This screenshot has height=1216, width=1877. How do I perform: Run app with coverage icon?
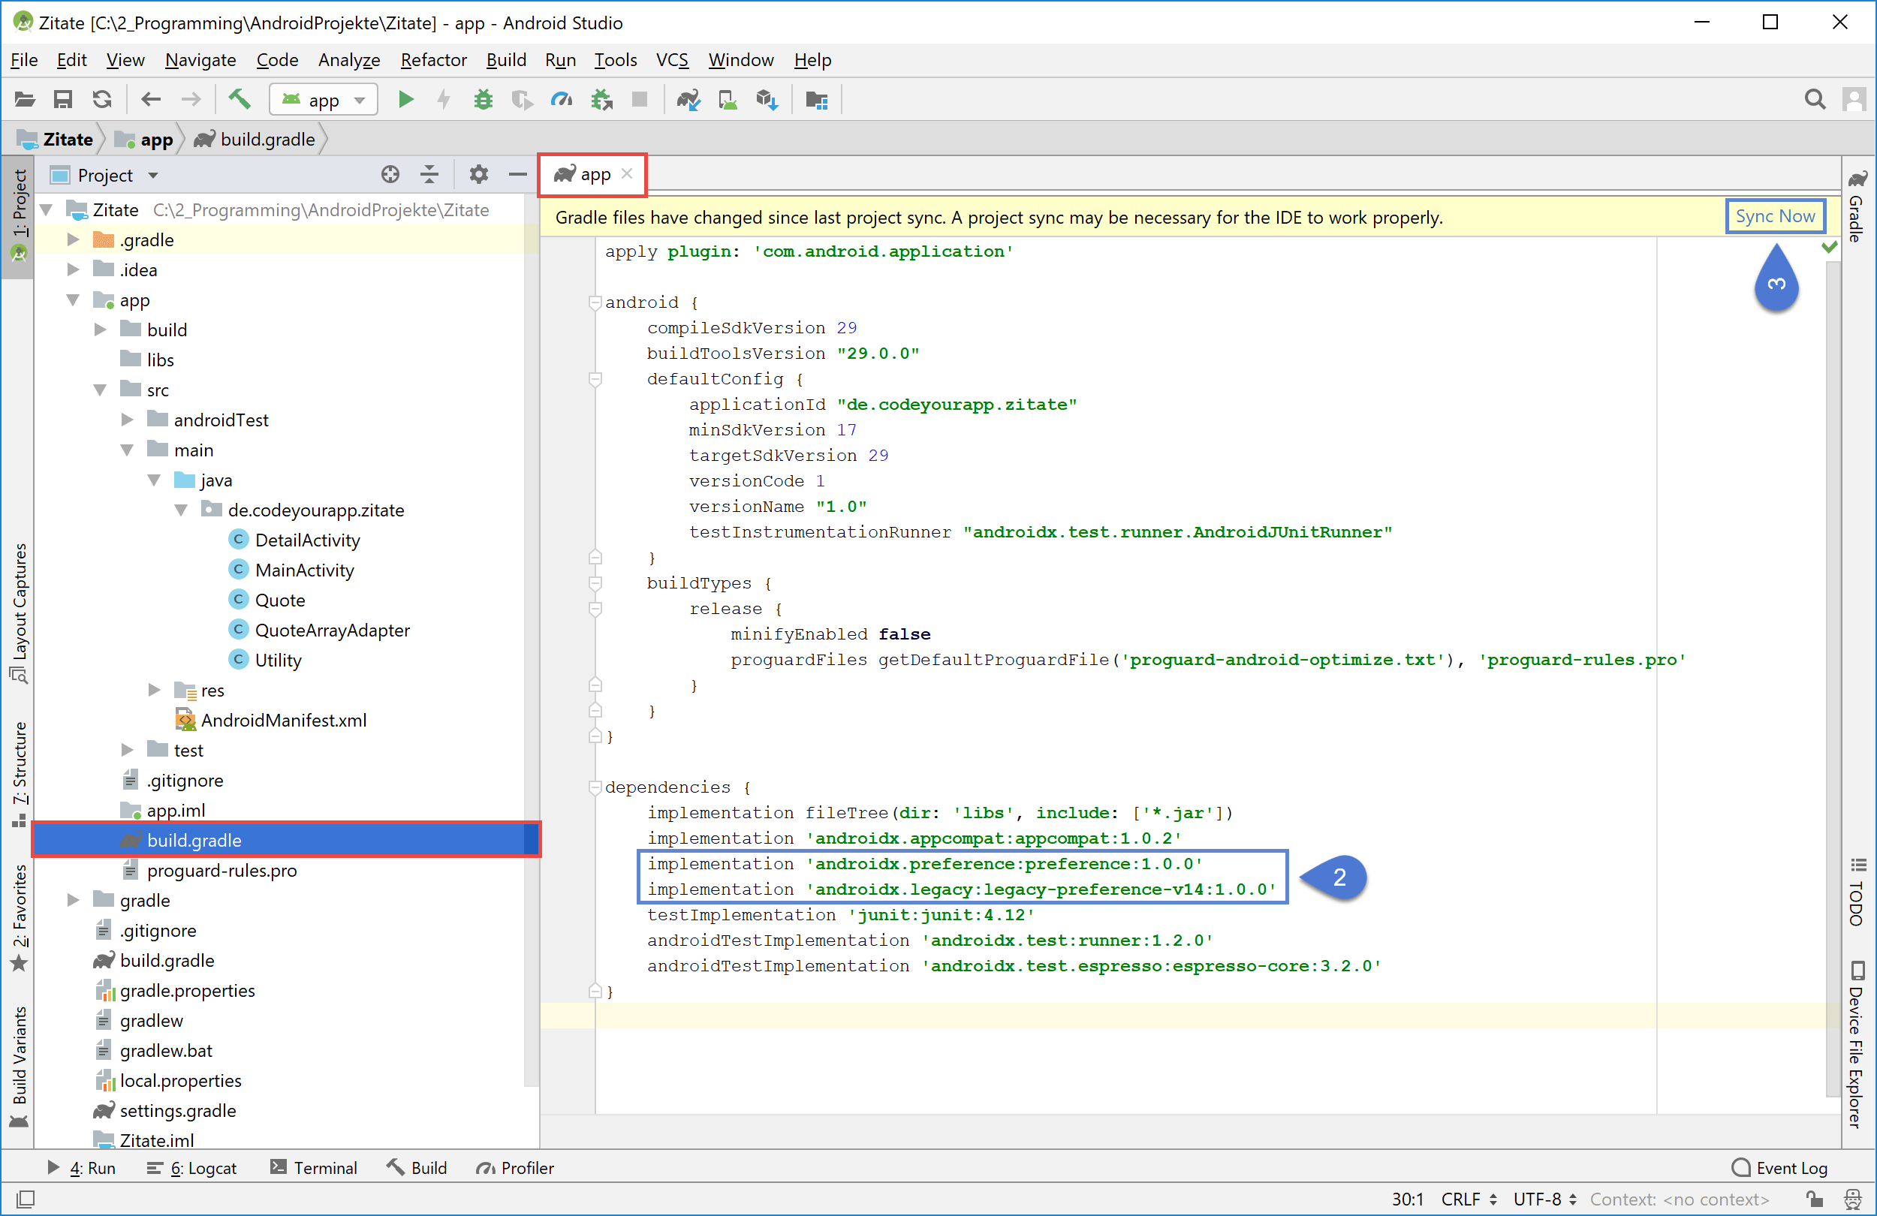(x=522, y=100)
